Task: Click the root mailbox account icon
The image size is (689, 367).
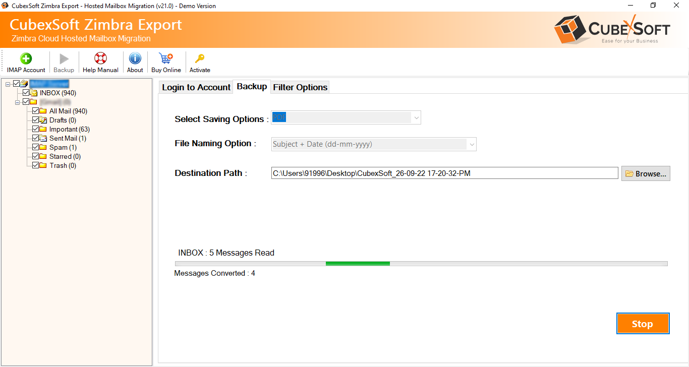Action: pos(24,84)
